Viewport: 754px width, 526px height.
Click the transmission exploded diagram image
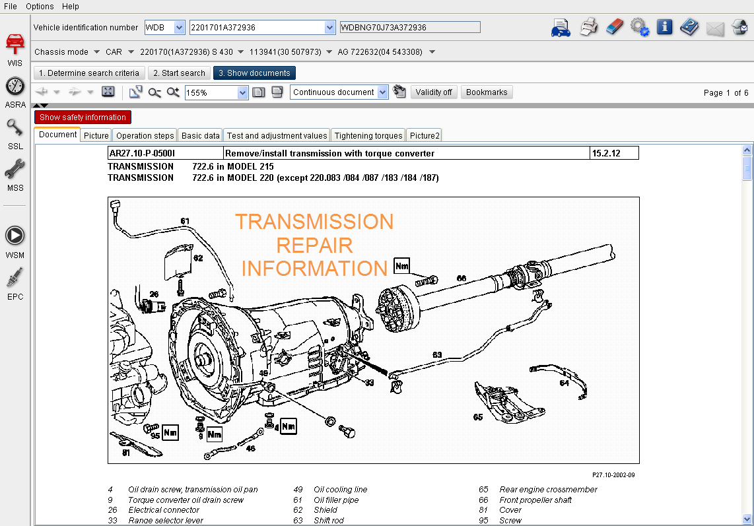373,330
